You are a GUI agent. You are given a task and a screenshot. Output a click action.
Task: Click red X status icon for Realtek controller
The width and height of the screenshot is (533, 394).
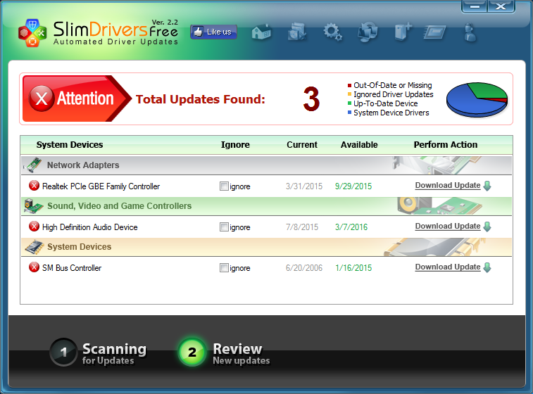[34, 186]
